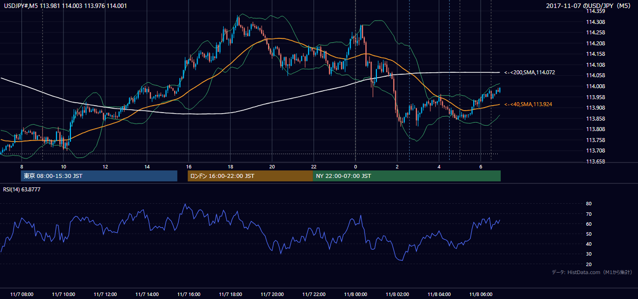
Task: Click the ロンドン 16:00-22:00 JST session bar
Action: (x=250, y=176)
